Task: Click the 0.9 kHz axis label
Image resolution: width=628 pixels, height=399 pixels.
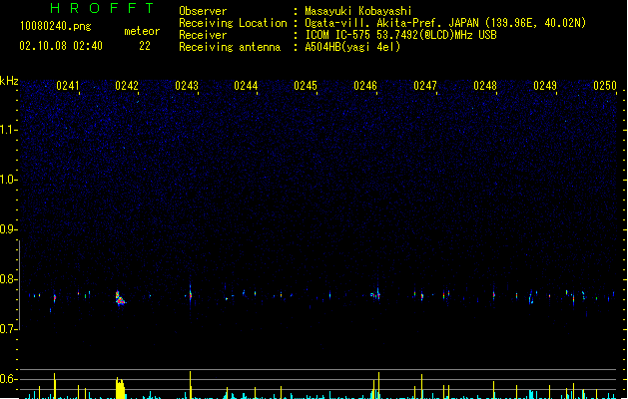Action: (8, 229)
